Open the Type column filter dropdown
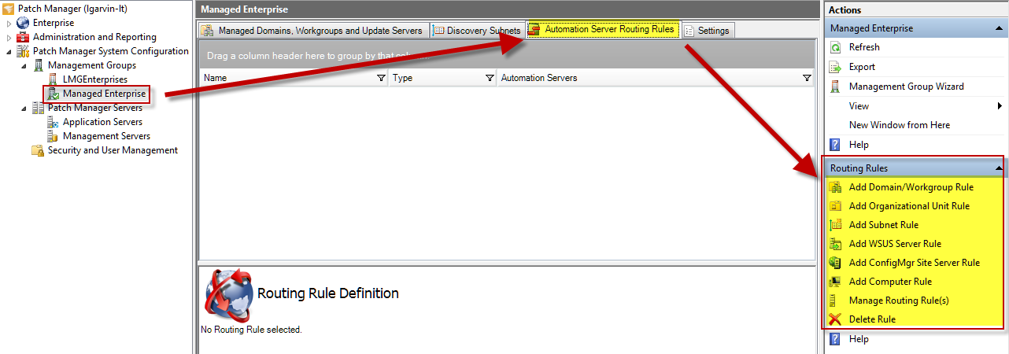The image size is (1009, 354). 490,78
